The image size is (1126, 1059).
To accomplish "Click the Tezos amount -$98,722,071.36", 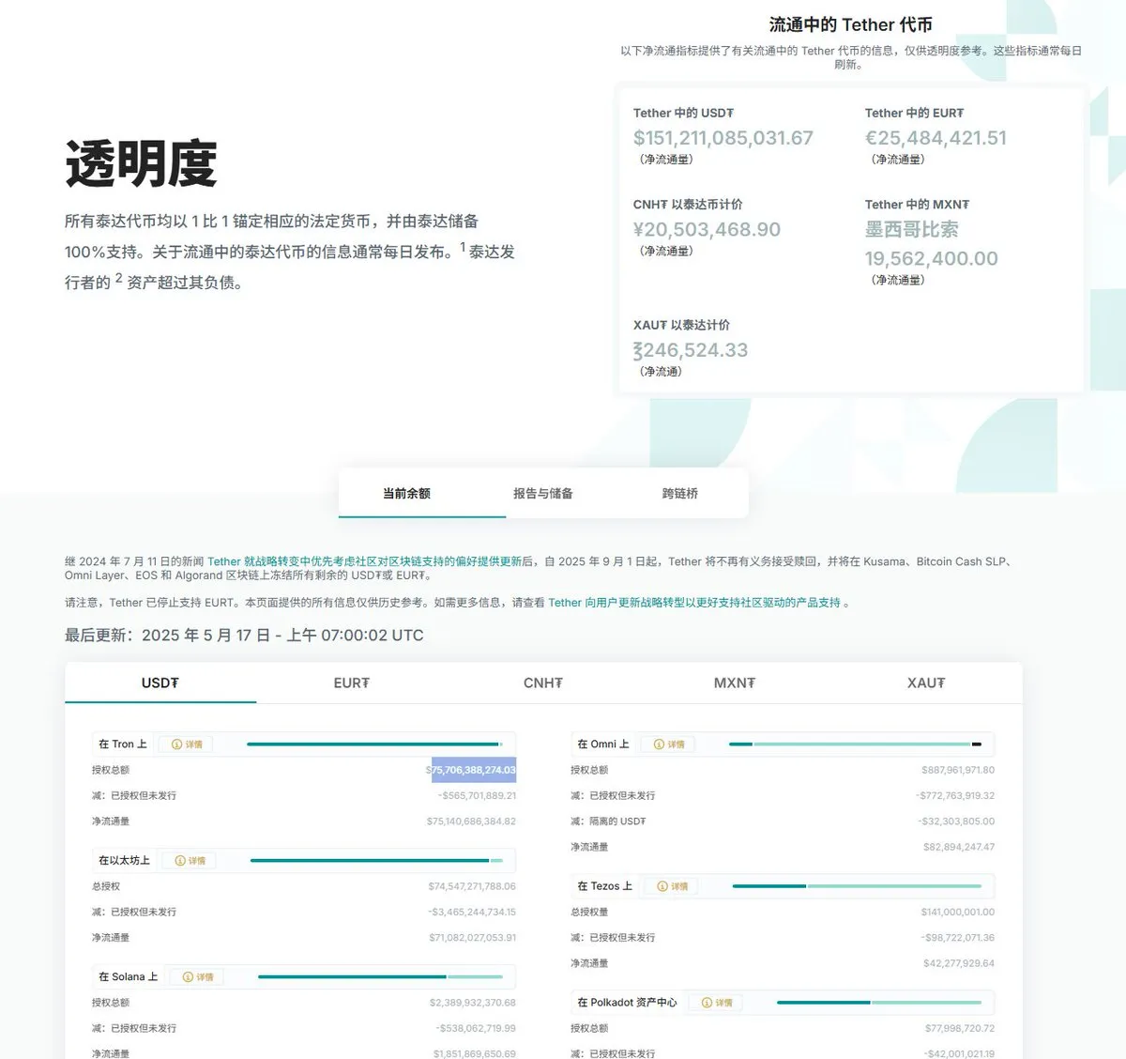I will pyautogui.click(x=958, y=938).
